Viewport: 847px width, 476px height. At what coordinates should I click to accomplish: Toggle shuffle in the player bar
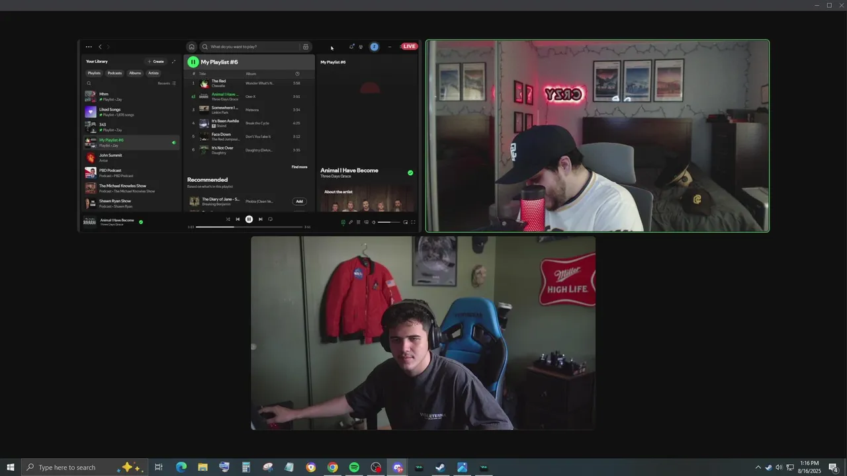click(228, 219)
